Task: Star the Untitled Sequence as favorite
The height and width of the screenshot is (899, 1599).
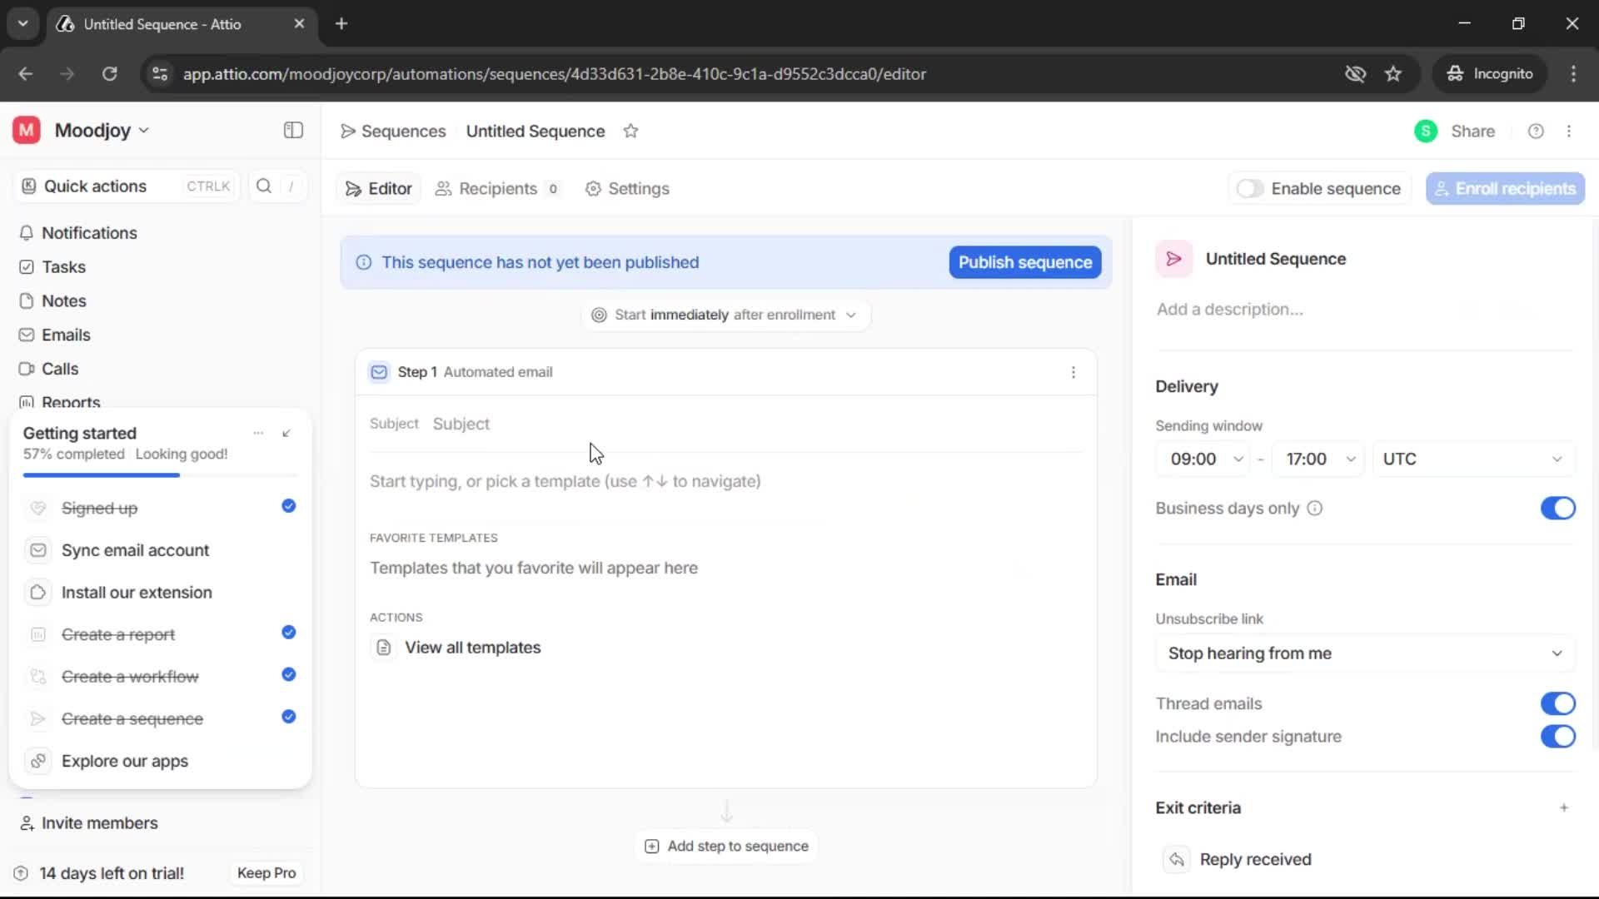Action: (x=631, y=131)
